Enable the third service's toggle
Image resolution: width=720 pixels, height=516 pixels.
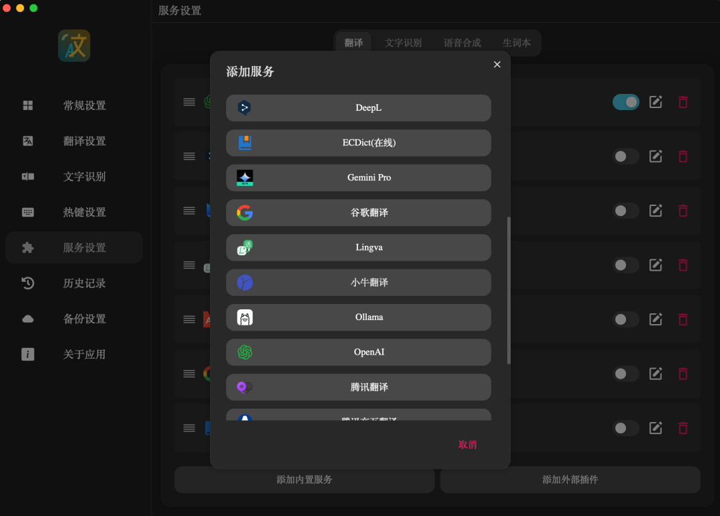[x=625, y=211]
